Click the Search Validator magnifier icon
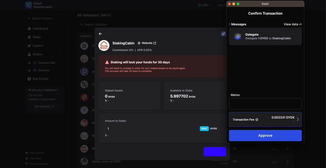Viewport: 326px width, 168px height. 81,25
